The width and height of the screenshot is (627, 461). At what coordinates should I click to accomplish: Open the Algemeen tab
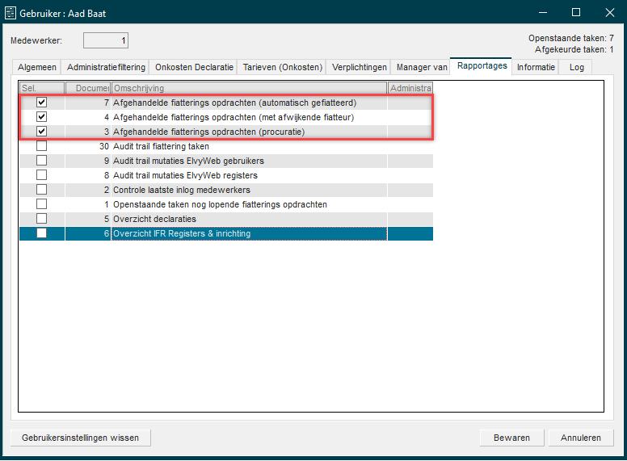coord(36,68)
